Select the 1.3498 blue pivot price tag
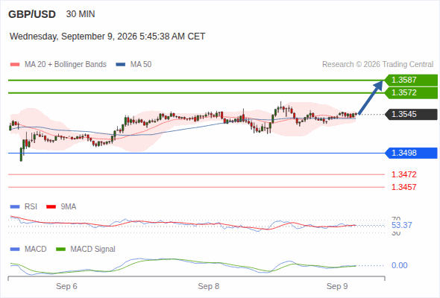The image size is (440, 298). tap(411, 153)
